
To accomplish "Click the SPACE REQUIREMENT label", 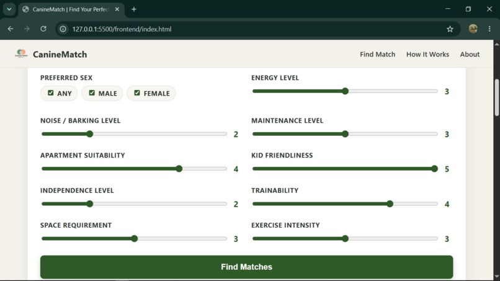I will (x=76, y=225).
